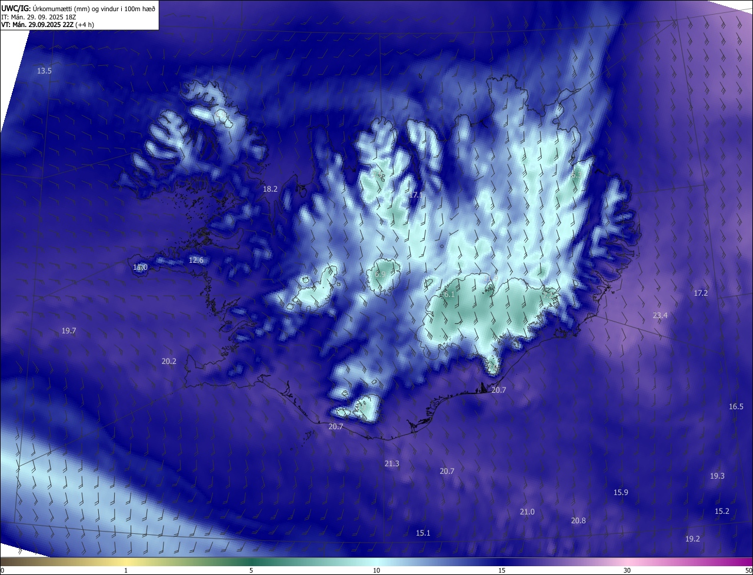Click the 19.7 value label
753x575 pixels.
tap(69, 331)
